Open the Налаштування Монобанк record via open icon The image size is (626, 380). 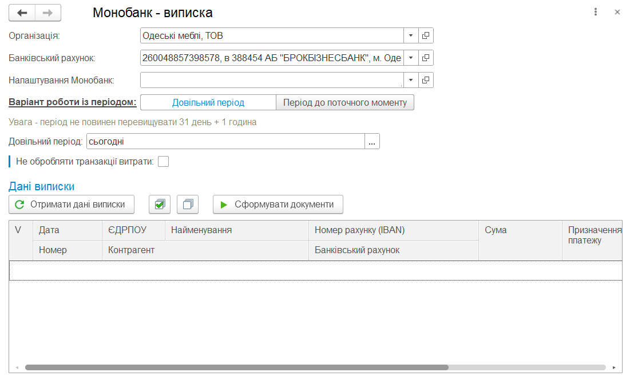(426, 80)
